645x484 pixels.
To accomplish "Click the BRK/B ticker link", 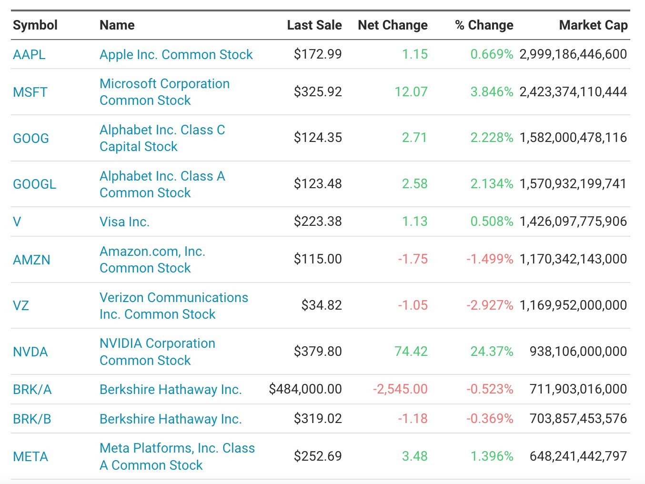I will [x=32, y=419].
